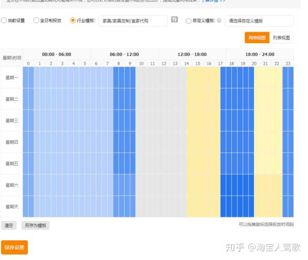Click the icon beside industry template dropdown
Image resolution: width=308 pixels, height=260 pixels.
pyautogui.click(x=175, y=20)
